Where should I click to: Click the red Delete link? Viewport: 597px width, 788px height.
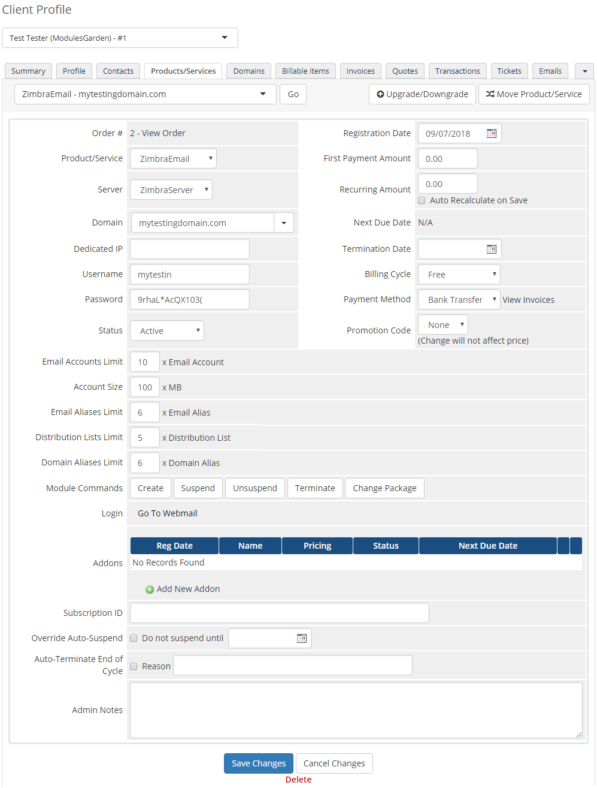click(x=298, y=780)
